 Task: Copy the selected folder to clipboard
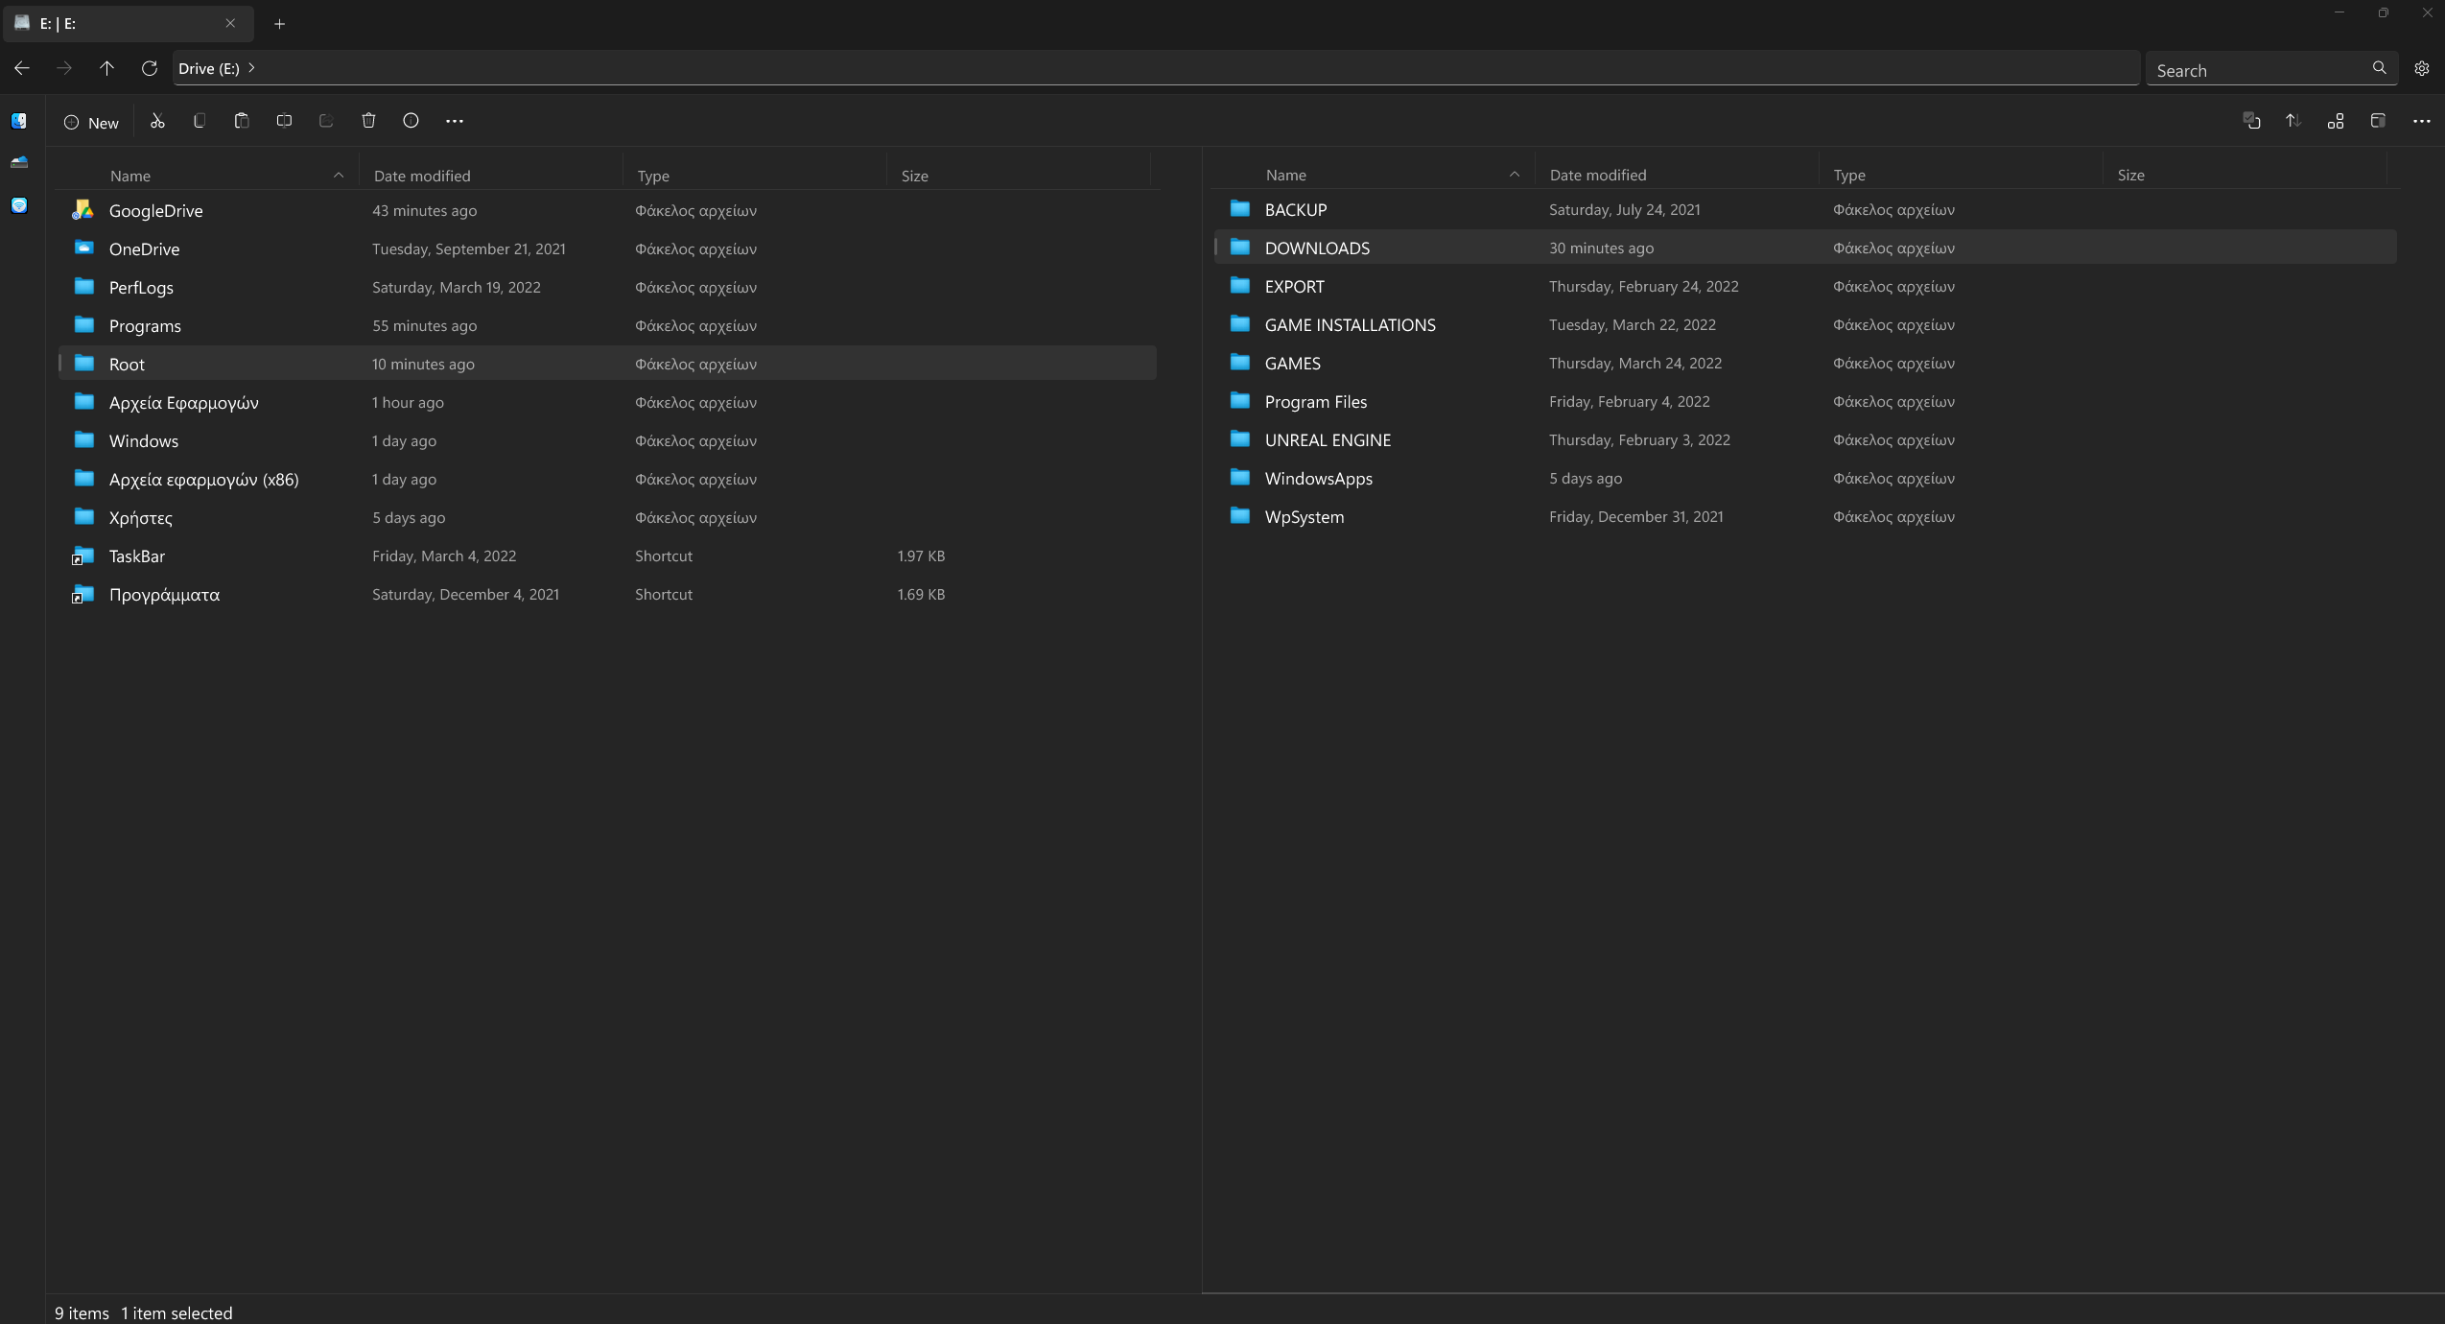[200, 121]
